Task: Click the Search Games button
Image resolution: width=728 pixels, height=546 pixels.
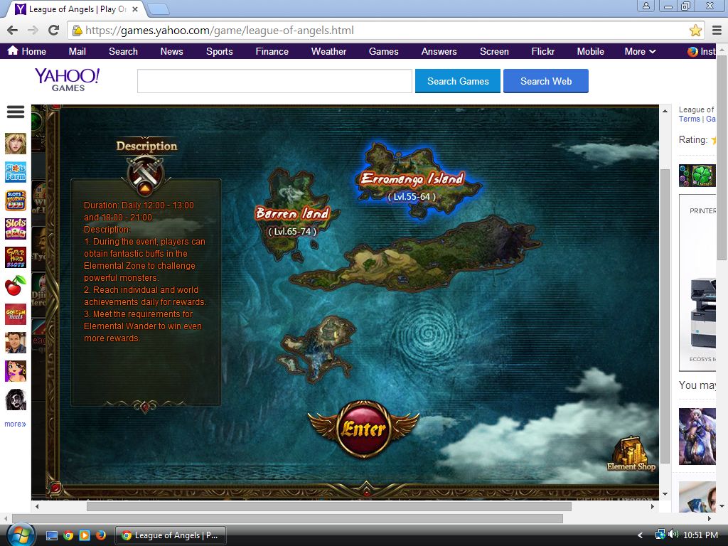Action: [x=458, y=81]
